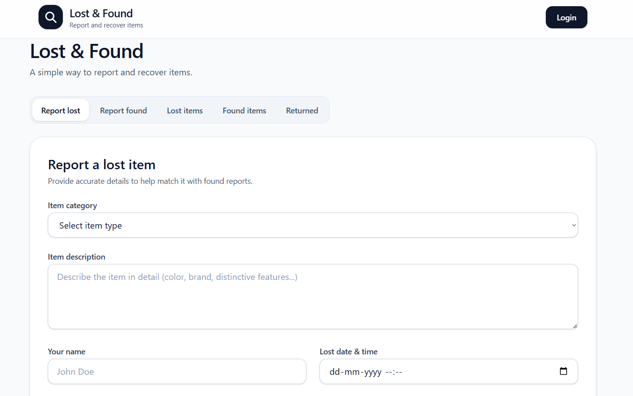Click the Item category label

72,206
